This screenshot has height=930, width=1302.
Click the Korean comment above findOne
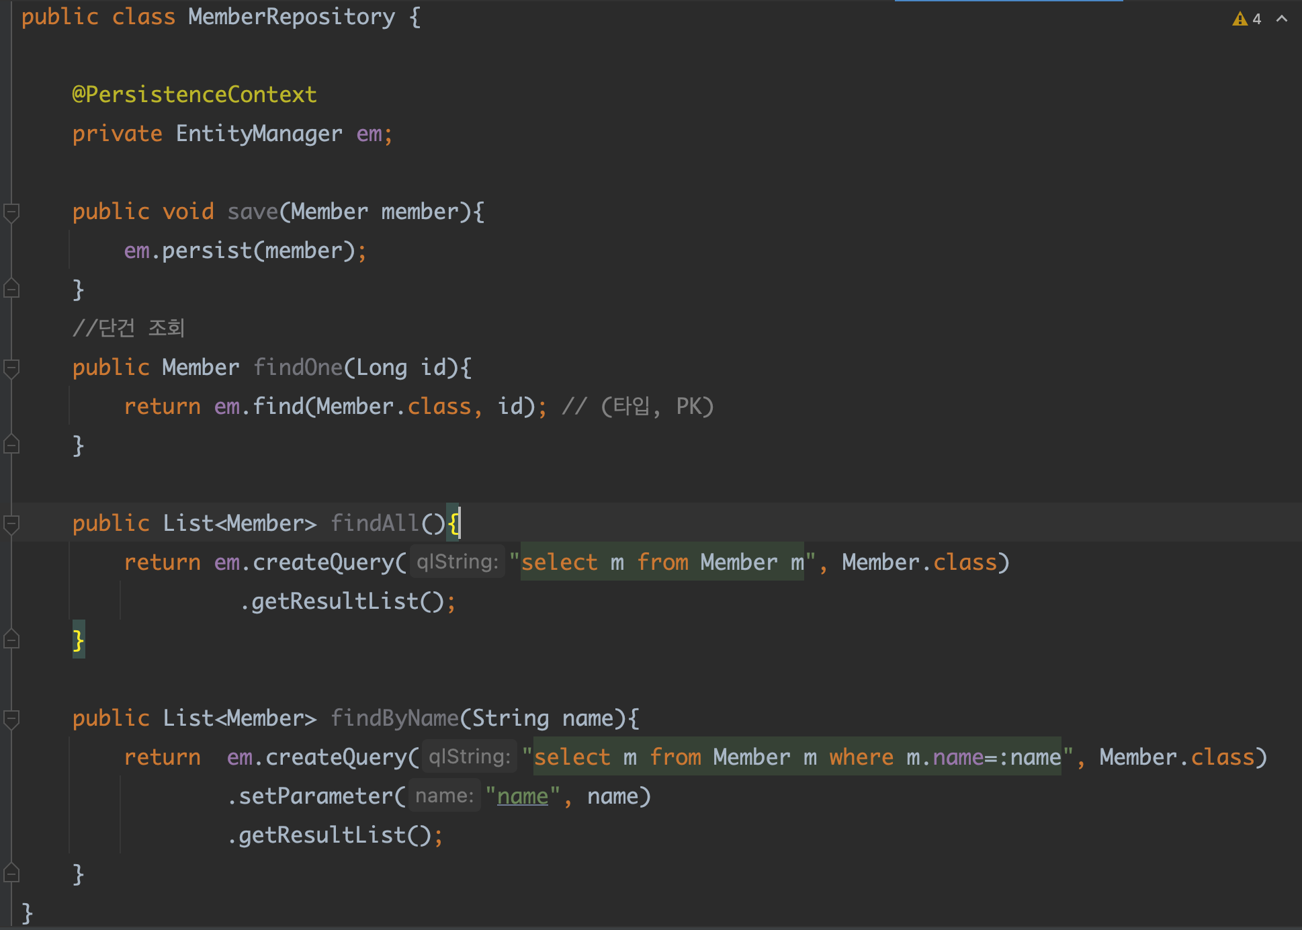[x=129, y=328]
